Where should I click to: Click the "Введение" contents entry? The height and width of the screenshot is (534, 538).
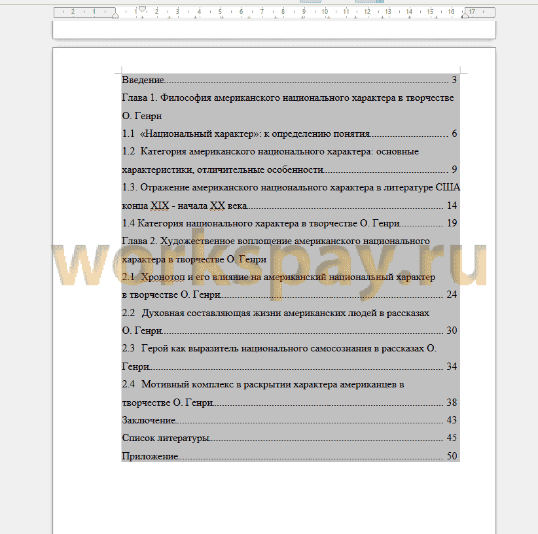[289, 80]
